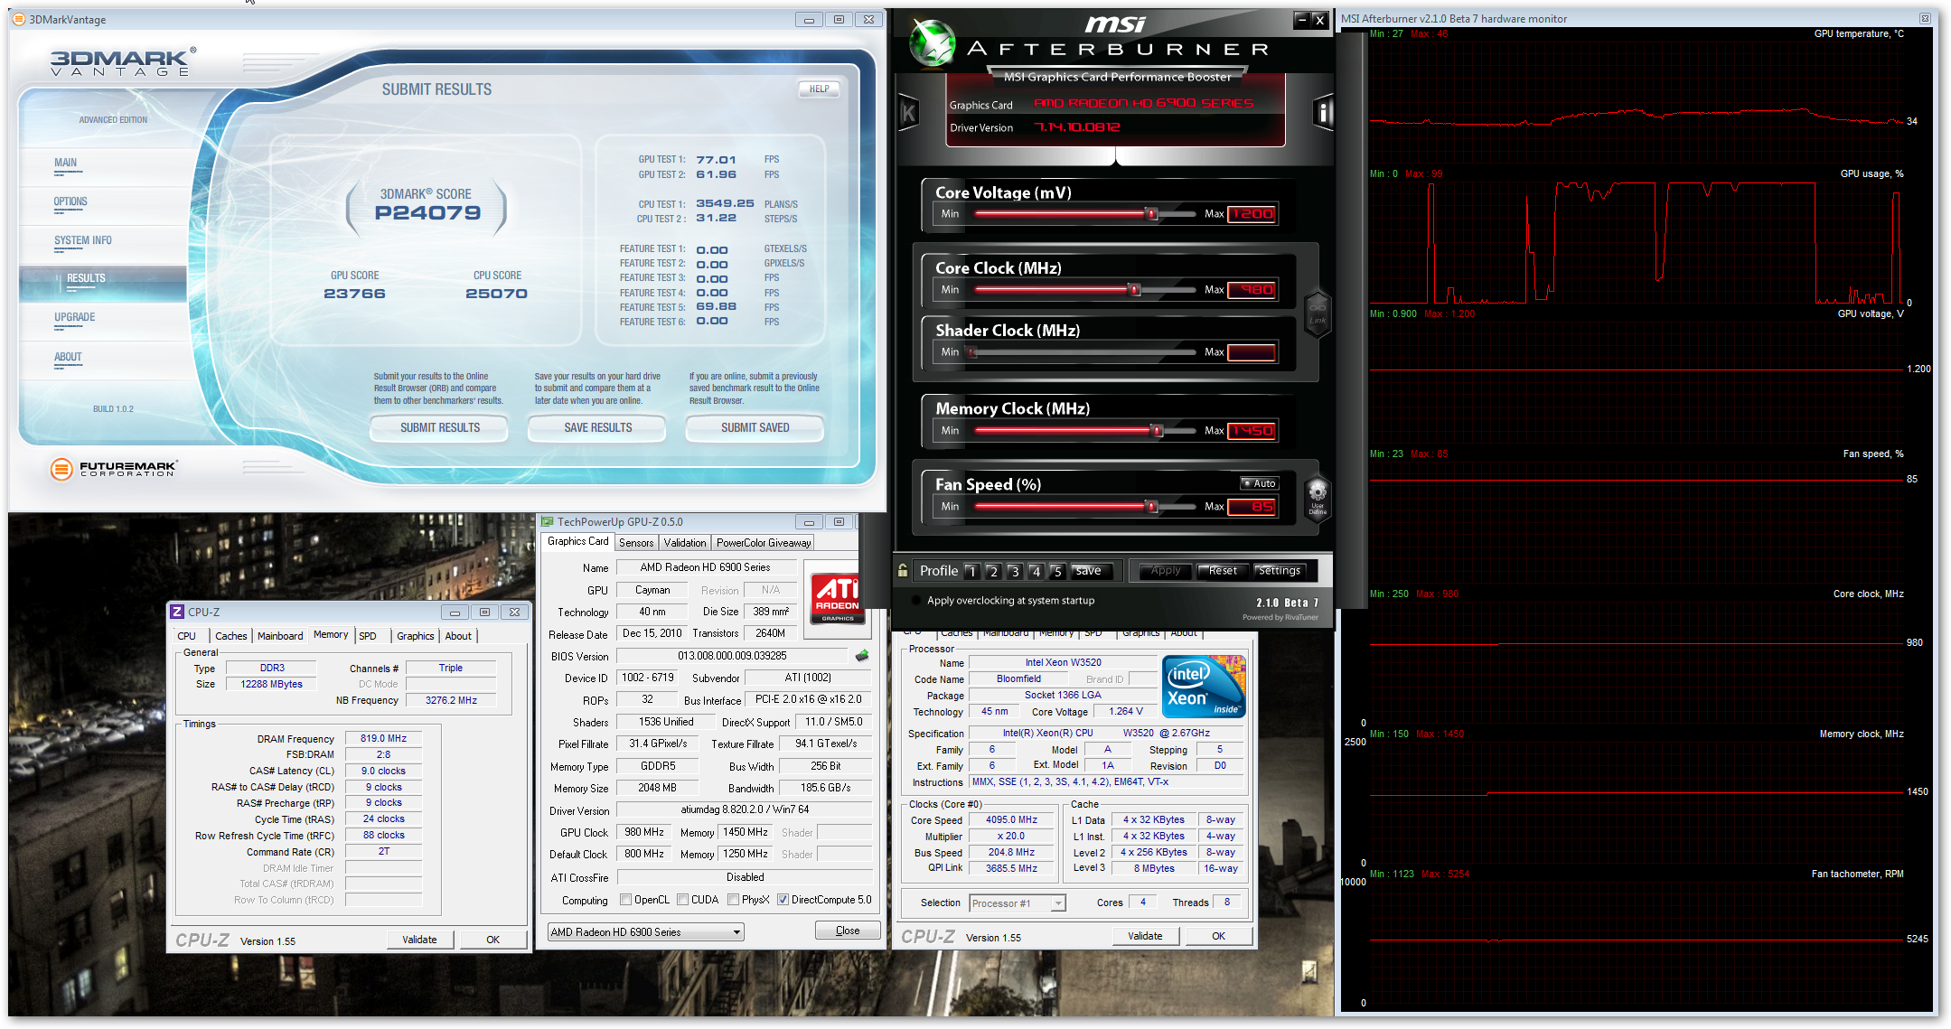Open the Validation tab in GPU-Z
Screen dimensions: 1951x1029
click(685, 542)
